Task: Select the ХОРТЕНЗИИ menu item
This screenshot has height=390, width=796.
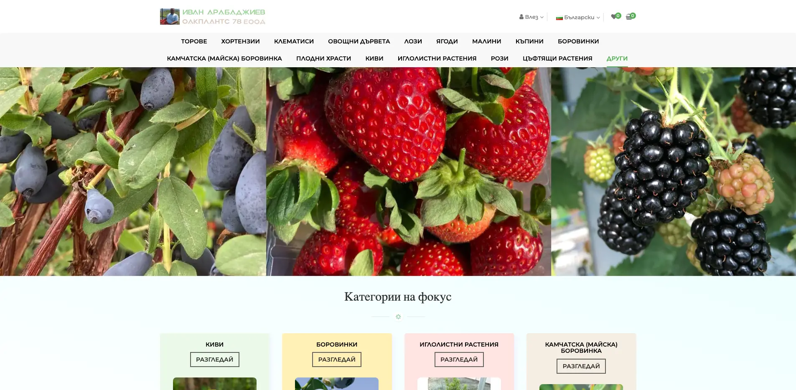Action: click(x=240, y=41)
